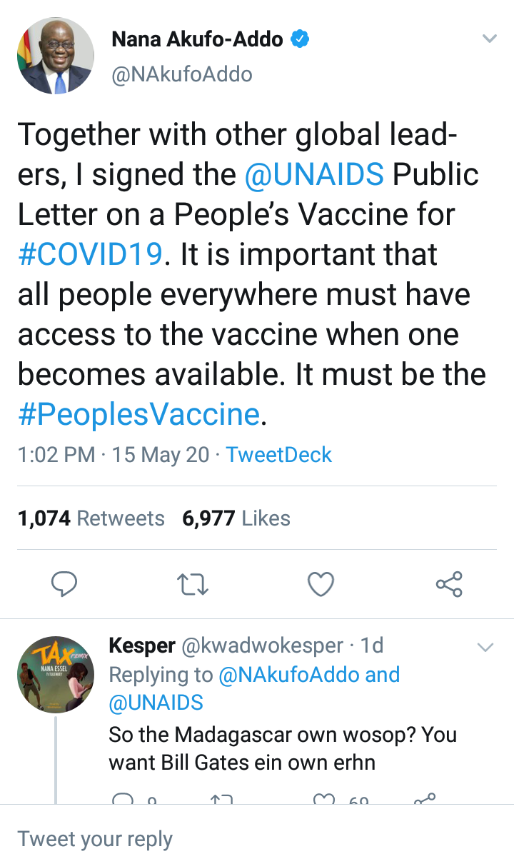The height and width of the screenshot is (854, 514).
Task: View the 6,977 Likes list
Action: click(236, 518)
